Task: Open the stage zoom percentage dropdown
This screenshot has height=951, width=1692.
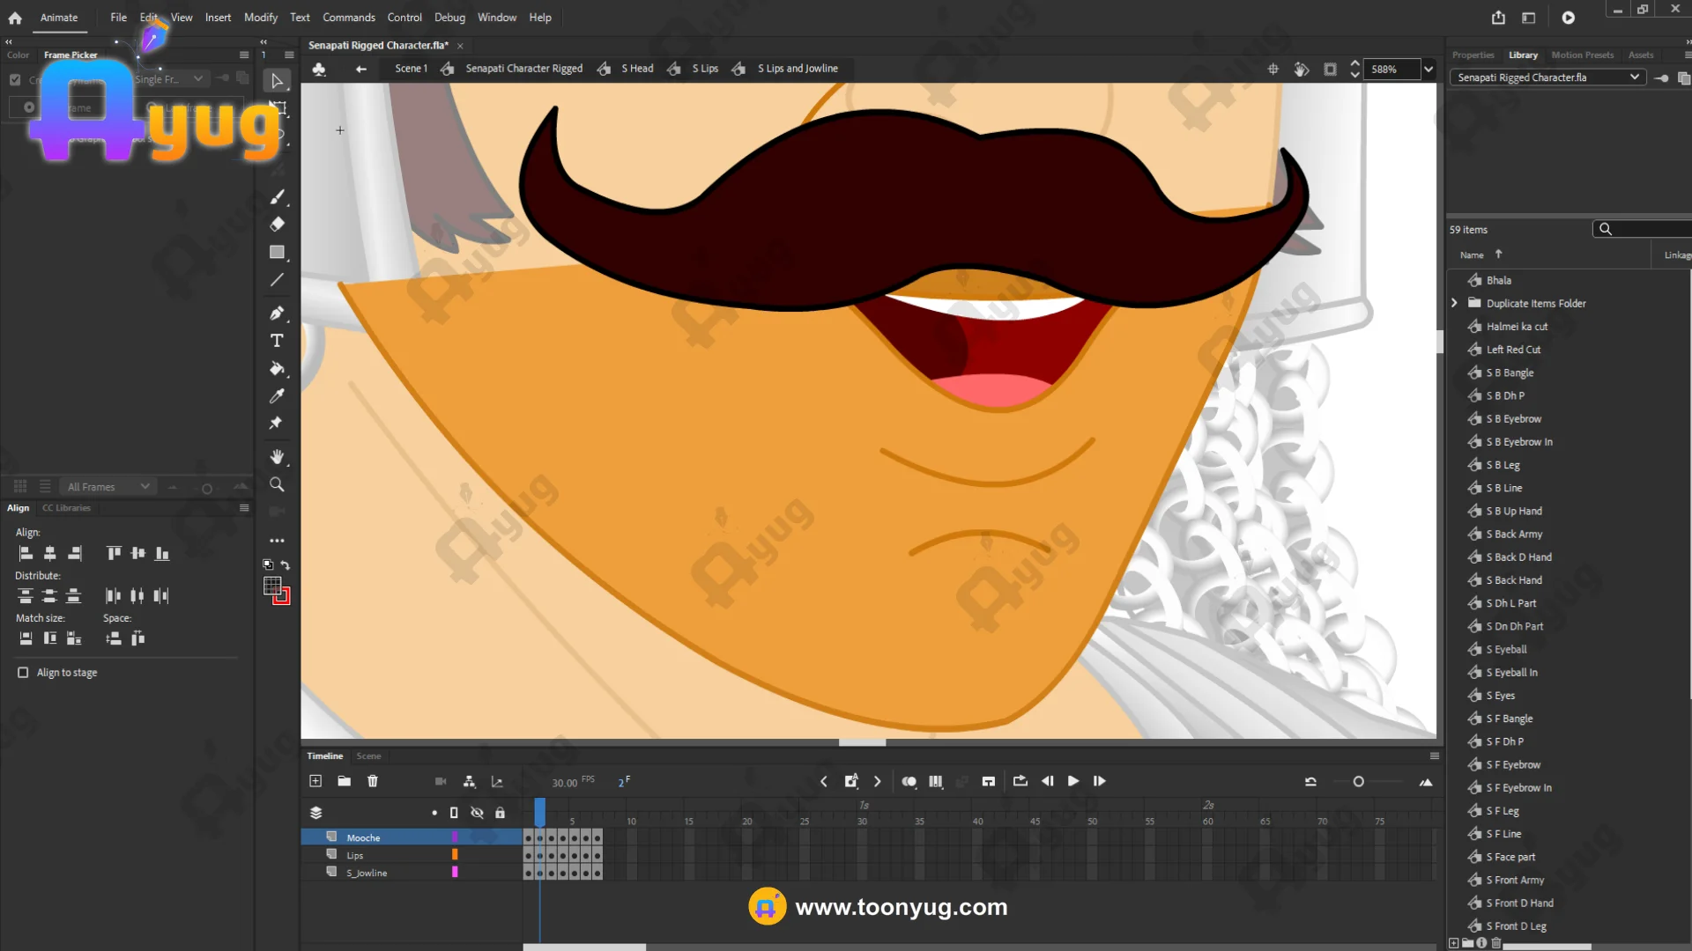Action: [x=1429, y=69]
